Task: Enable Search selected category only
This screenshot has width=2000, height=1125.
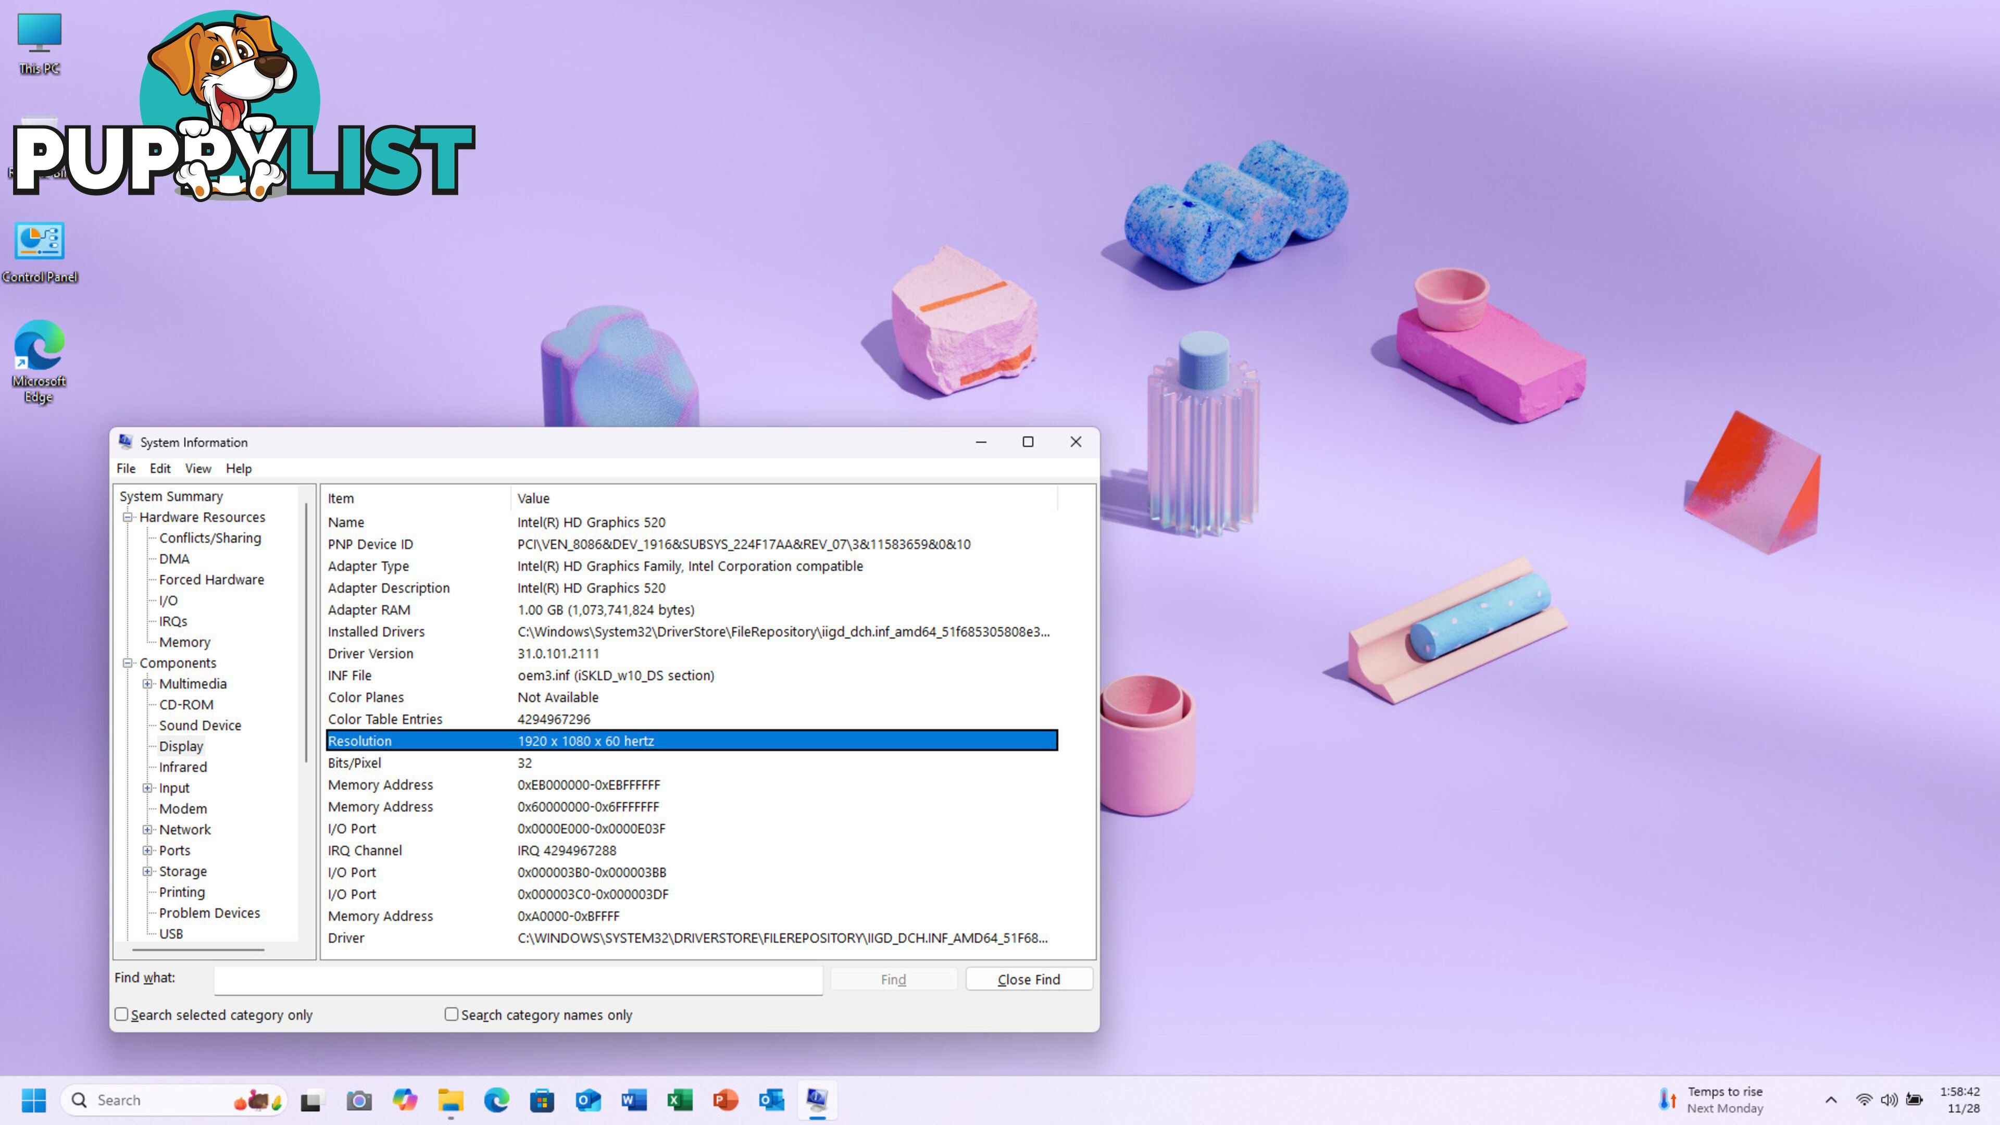Action: click(121, 1014)
